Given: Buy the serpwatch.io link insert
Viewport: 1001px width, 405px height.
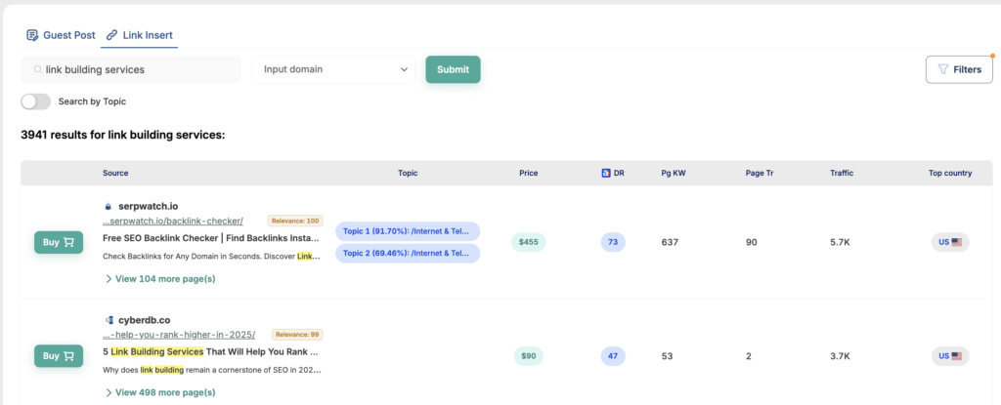Looking at the screenshot, I should coord(59,242).
